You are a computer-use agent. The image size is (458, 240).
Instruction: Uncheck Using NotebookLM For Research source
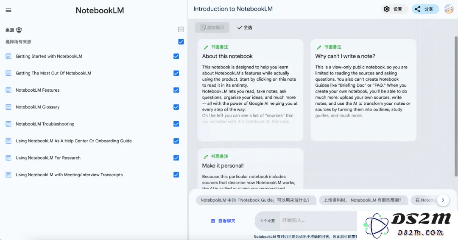(176, 158)
